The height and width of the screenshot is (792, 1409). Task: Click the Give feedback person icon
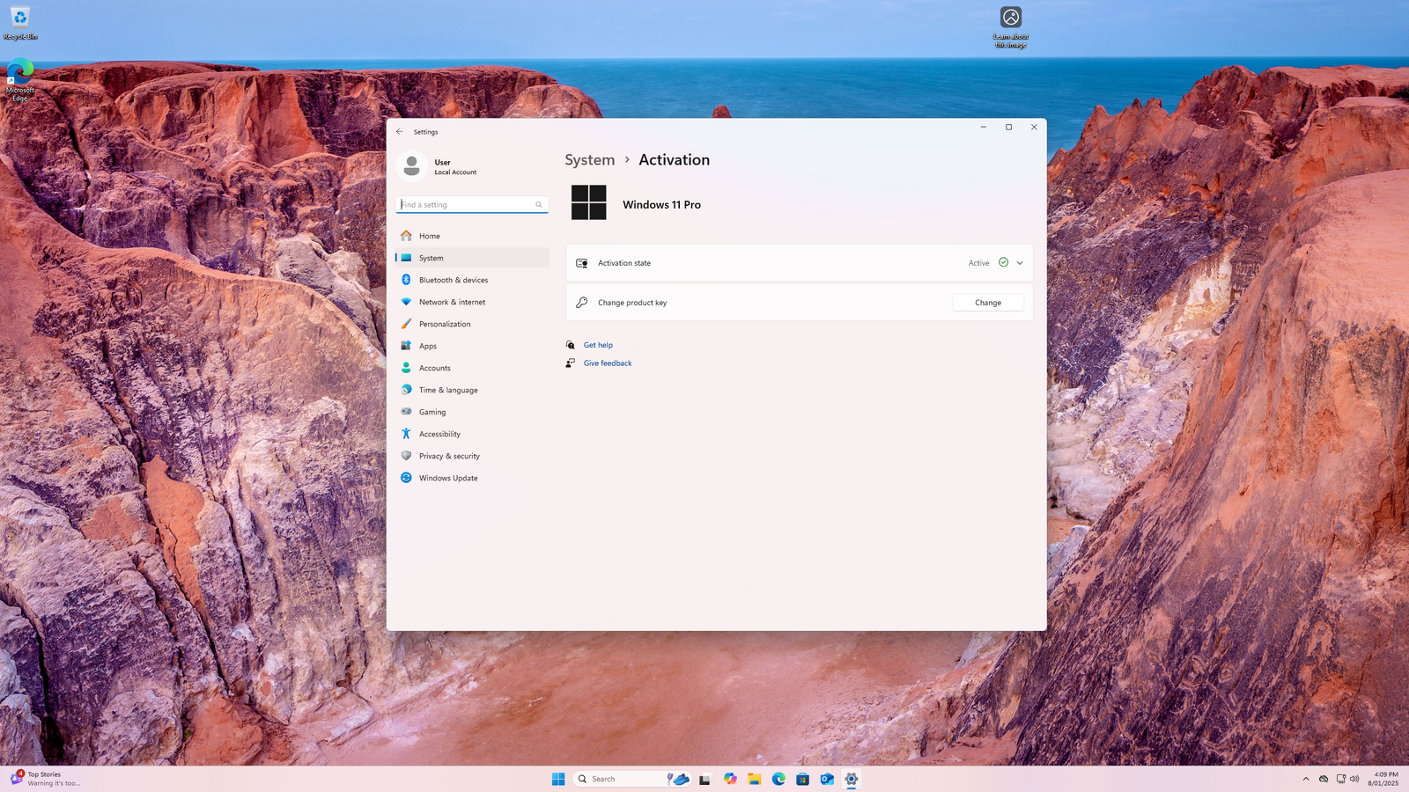[570, 363]
